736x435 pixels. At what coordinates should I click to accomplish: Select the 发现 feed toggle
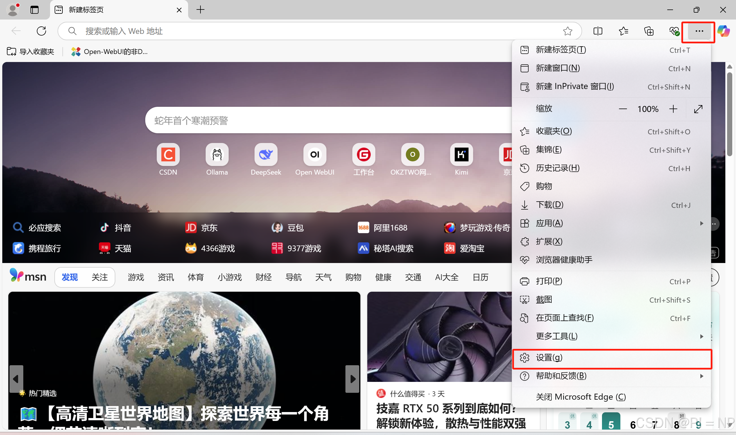70,277
